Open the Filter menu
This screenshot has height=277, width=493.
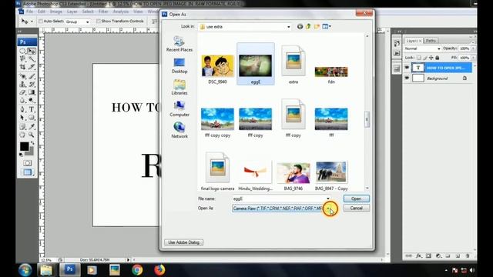(103, 12)
